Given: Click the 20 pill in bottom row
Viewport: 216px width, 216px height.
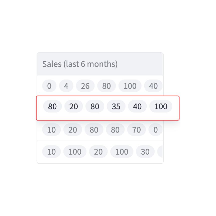Looking at the screenshot, I should click(x=98, y=152).
